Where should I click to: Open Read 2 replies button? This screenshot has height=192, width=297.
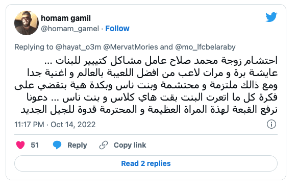146,163
